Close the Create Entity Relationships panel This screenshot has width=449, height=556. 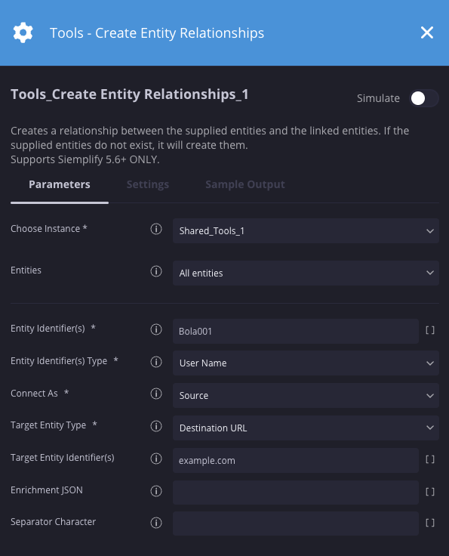(427, 32)
